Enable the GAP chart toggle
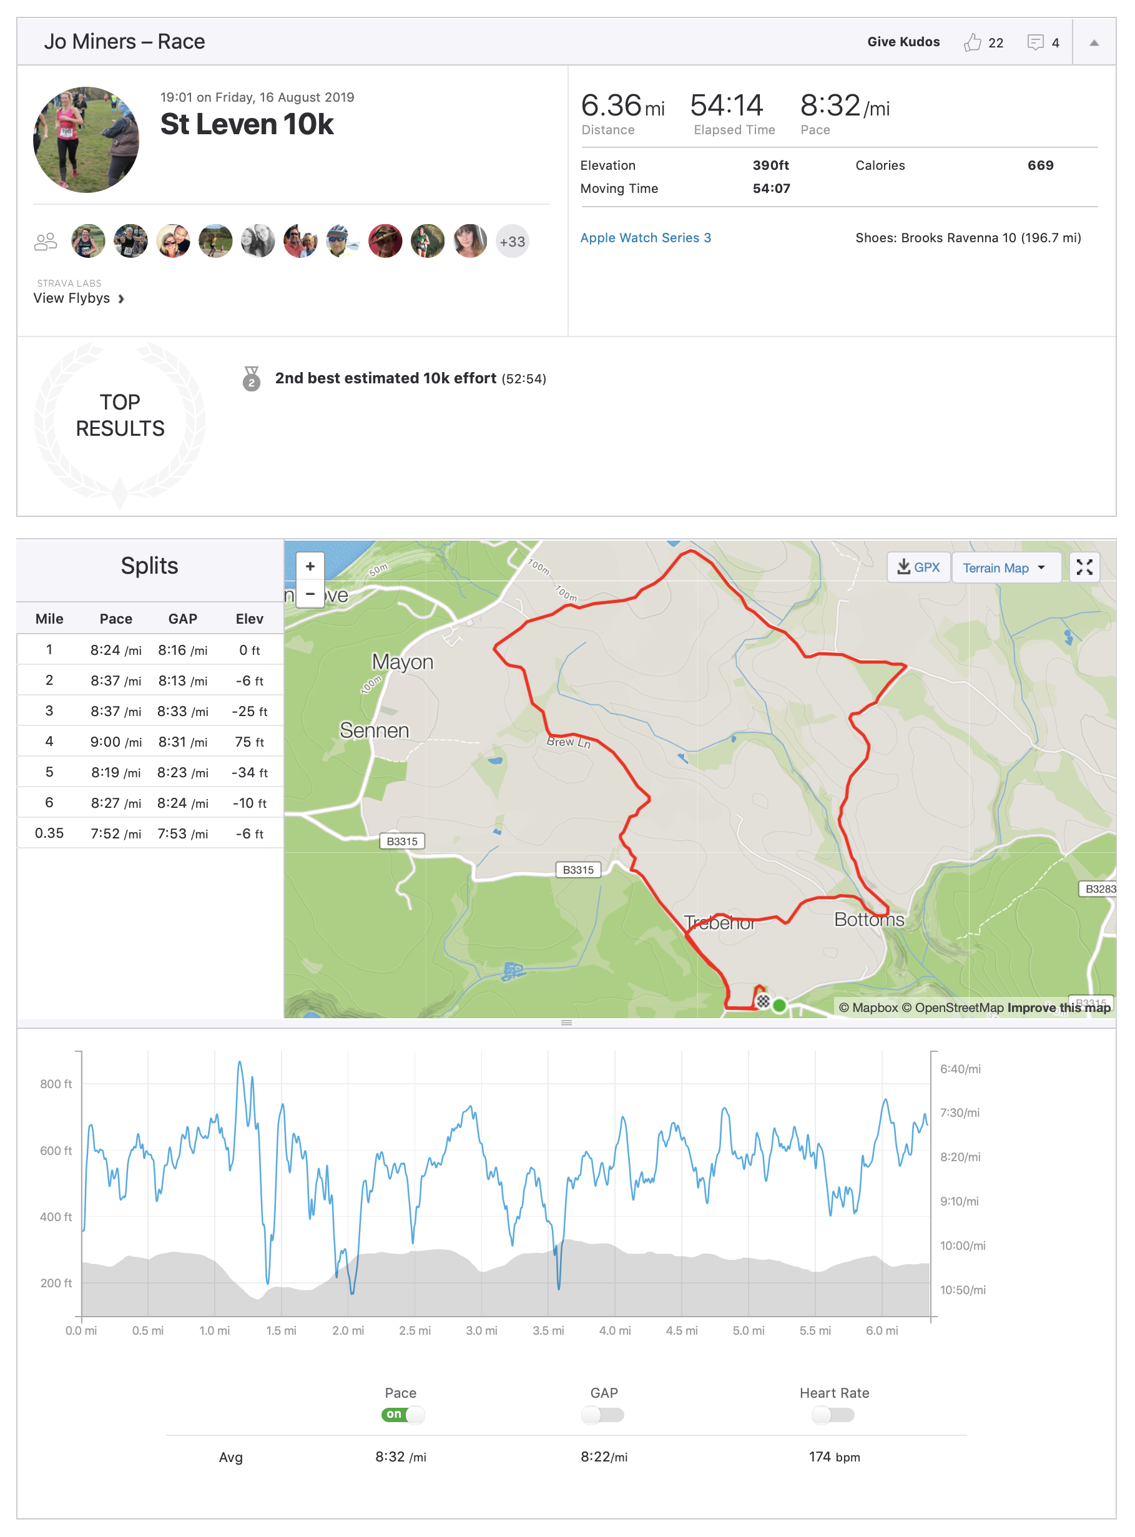 (x=602, y=1415)
